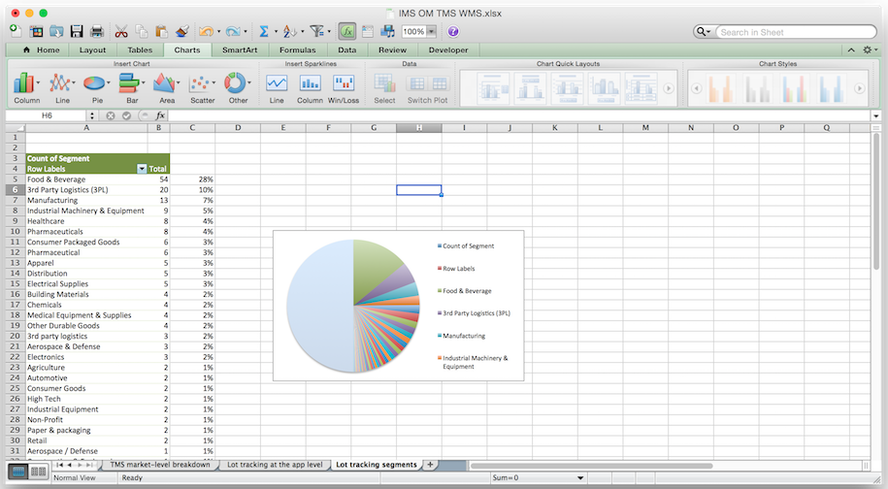Collapse the ribbon with the chevron

(851, 49)
